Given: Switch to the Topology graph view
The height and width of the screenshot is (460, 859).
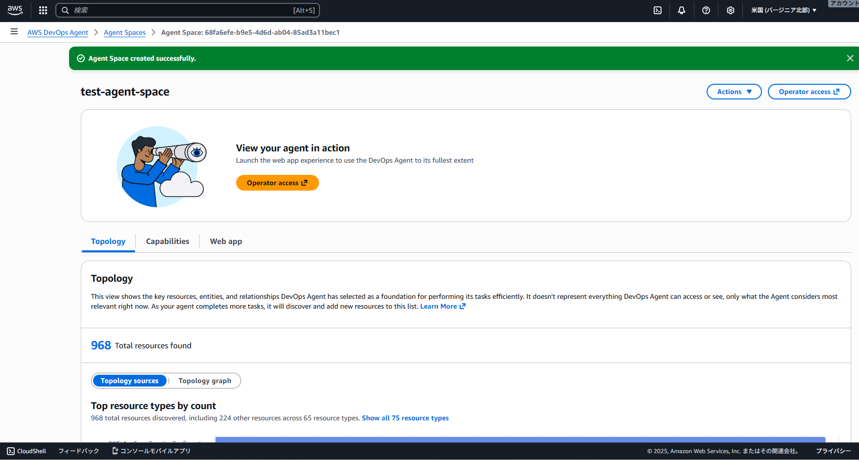Looking at the screenshot, I should [x=205, y=381].
